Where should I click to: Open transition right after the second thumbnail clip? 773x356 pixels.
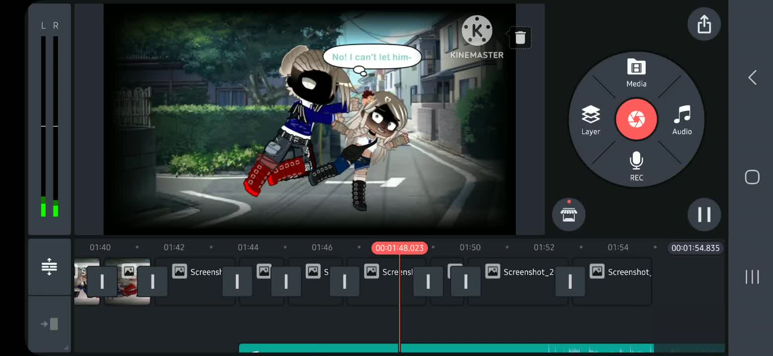click(x=152, y=281)
